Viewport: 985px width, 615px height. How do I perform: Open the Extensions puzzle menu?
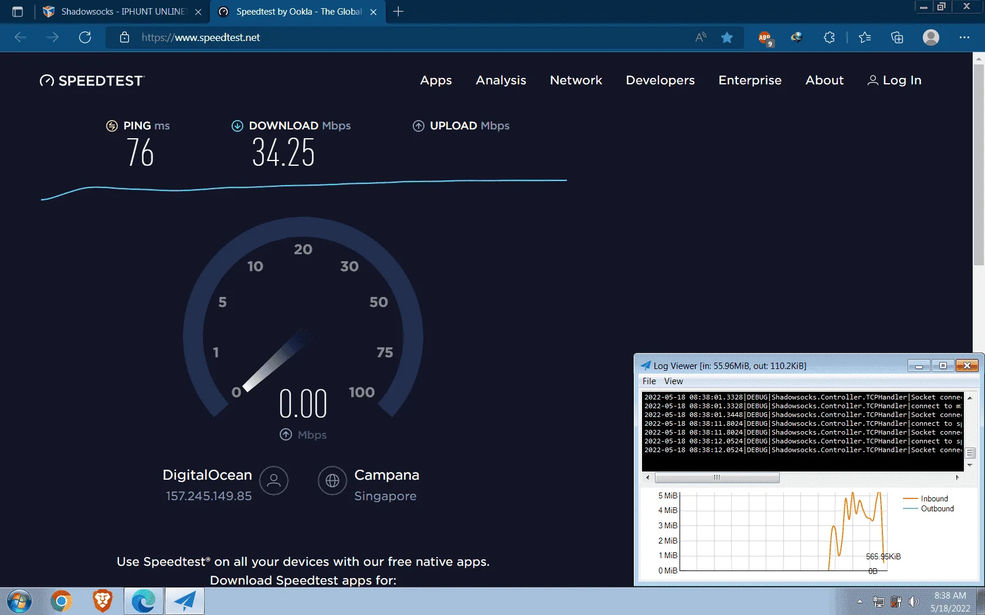(x=829, y=37)
